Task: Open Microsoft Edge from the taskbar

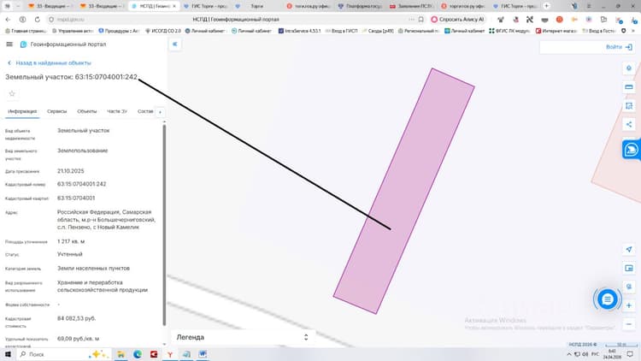Action: pos(138,354)
